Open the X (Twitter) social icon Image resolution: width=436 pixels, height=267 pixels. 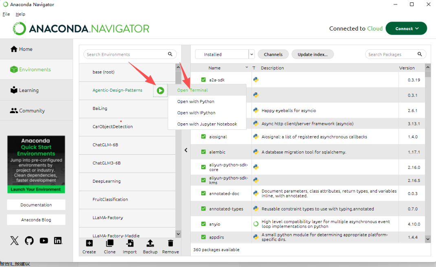(14, 241)
